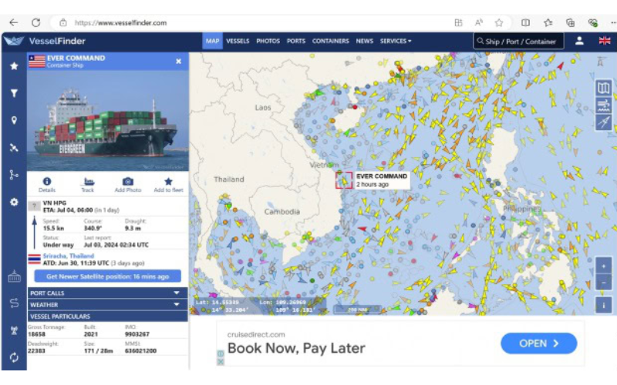Open the filter funnel in the sidebar
This screenshot has width=617, height=385.
point(14,93)
